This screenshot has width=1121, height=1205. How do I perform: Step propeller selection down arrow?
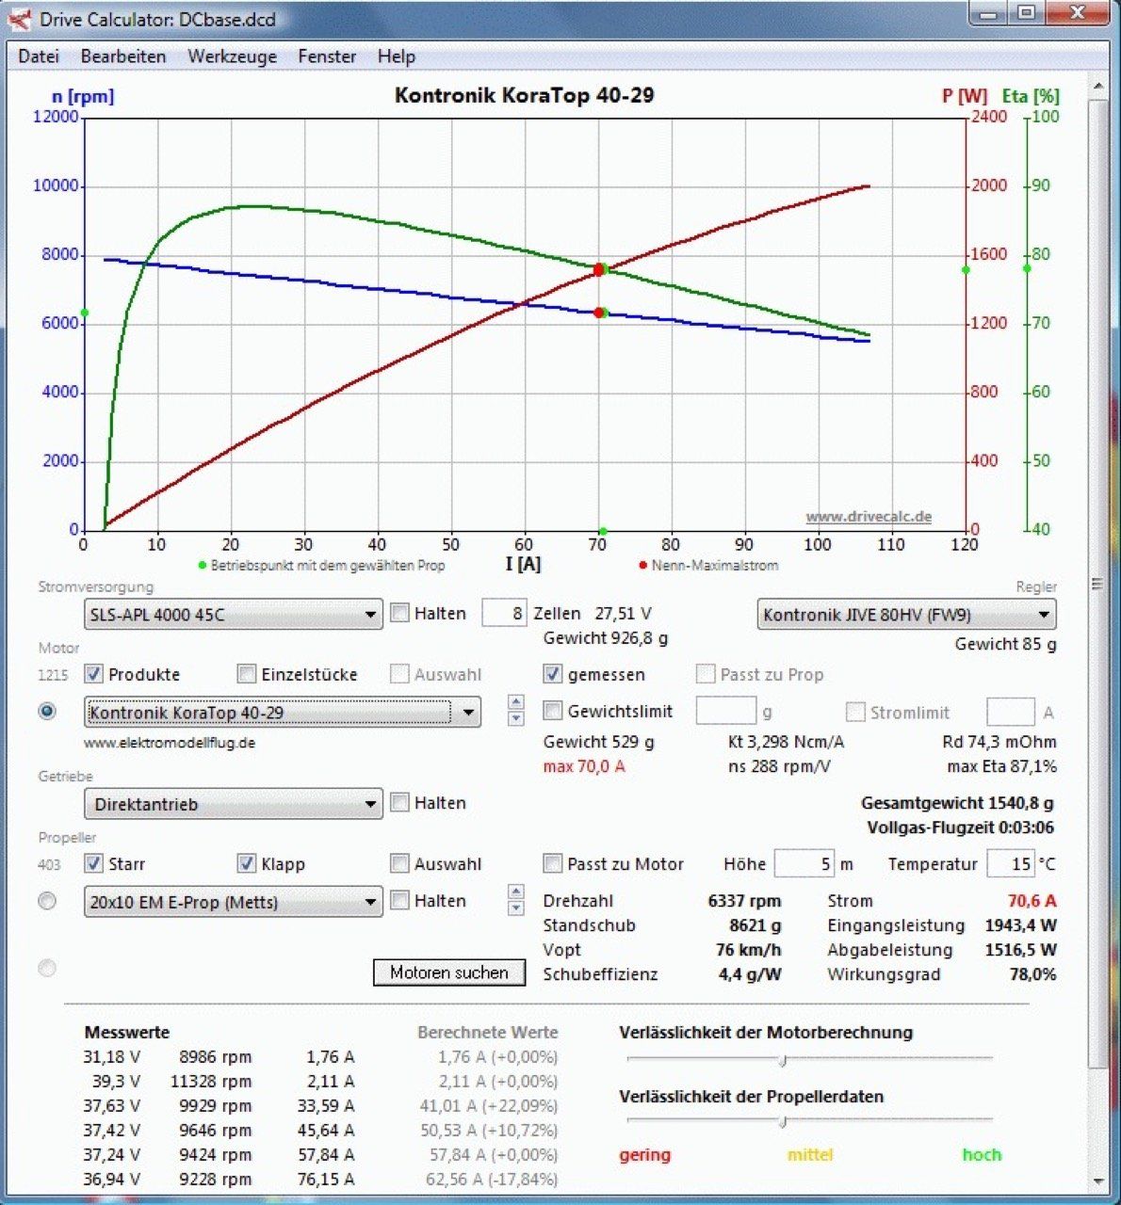click(x=515, y=908)
